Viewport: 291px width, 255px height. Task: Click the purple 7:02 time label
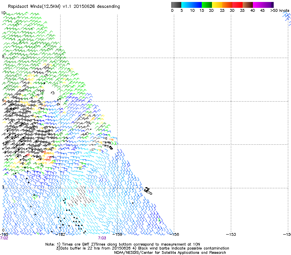point(4,238)
